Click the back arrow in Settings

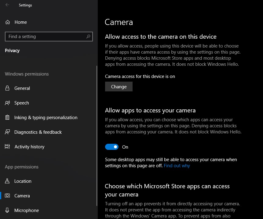pyautogui.click(x=7, y=5)
